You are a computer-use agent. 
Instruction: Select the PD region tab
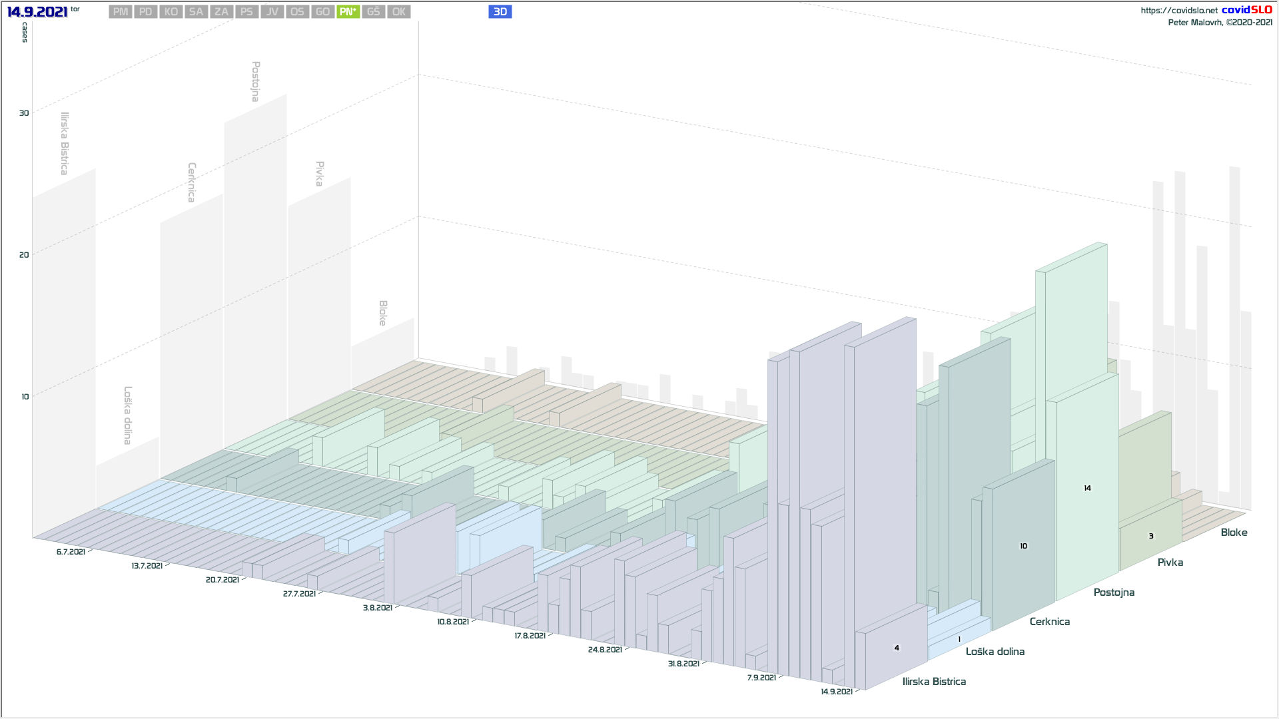click(145, 12)
